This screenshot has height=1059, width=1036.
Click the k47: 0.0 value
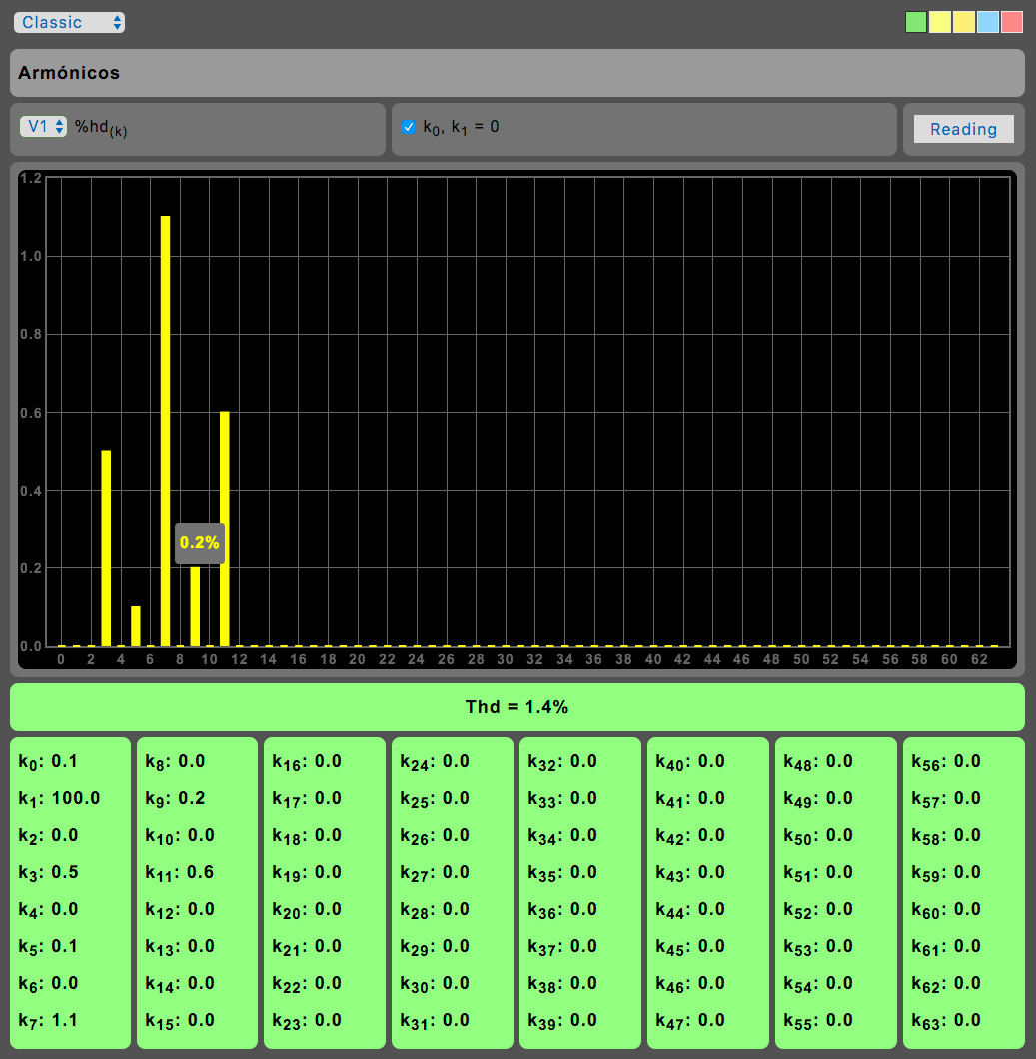tap(690, 1020)
